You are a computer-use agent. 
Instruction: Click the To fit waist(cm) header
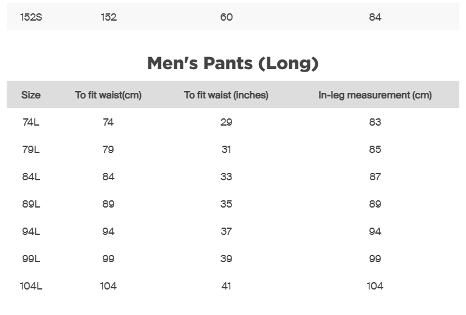tap(108, 95)
